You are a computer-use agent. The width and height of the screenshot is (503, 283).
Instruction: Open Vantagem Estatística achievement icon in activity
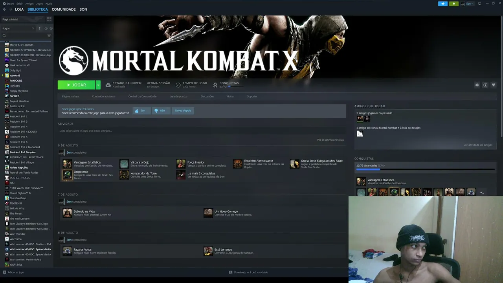point(67,164)
